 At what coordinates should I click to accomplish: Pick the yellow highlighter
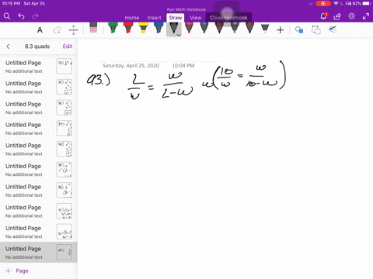click(143, 28)
